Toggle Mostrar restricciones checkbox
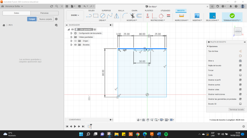 [x=240, y=94]
